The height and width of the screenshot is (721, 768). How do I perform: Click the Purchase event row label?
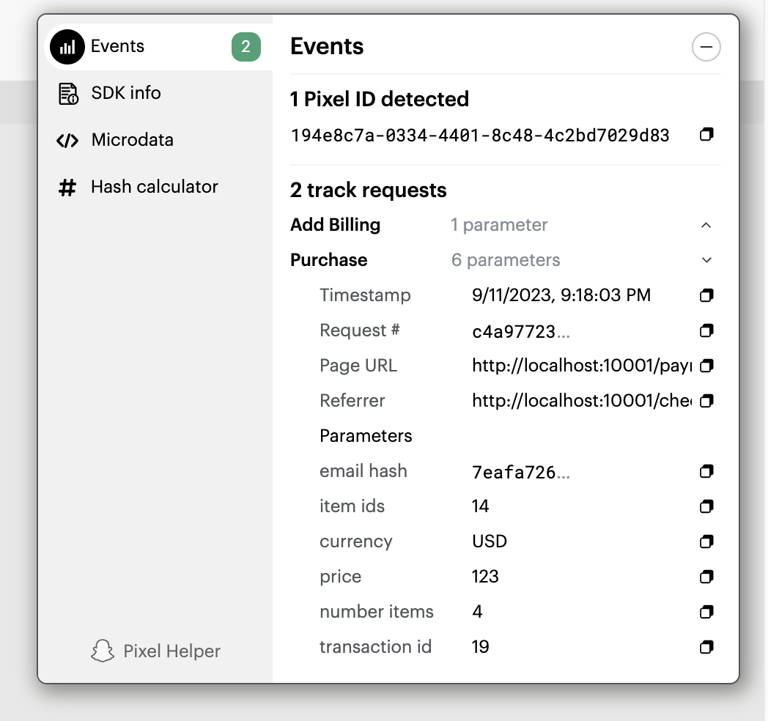coord(328,260)
